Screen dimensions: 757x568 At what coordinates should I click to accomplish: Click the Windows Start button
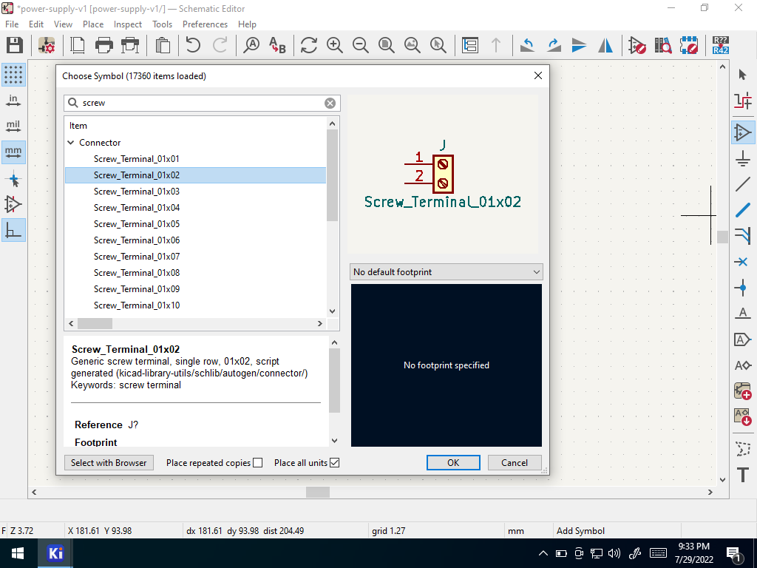(x=18, y=553)
